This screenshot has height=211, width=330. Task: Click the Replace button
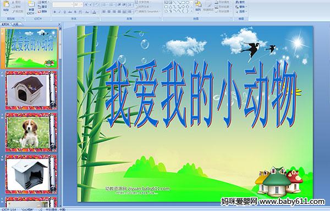(241, 7)
